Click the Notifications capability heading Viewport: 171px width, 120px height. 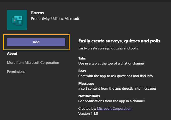point(89,96)
